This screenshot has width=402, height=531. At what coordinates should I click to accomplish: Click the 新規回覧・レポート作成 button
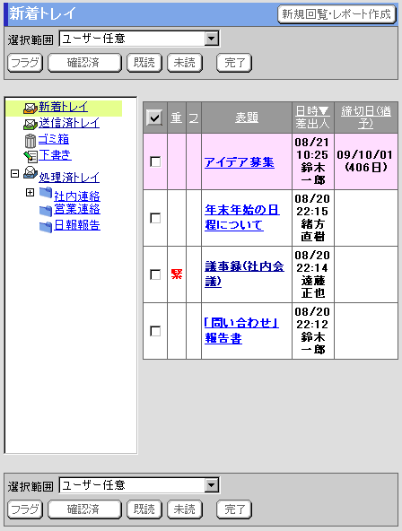[336, 14]
